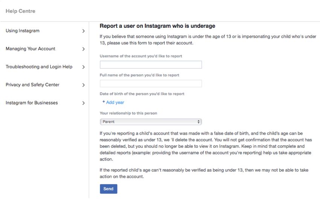Open Using Instagram menu item
This screenshot has width=320, height=205.
pos(23,31)
